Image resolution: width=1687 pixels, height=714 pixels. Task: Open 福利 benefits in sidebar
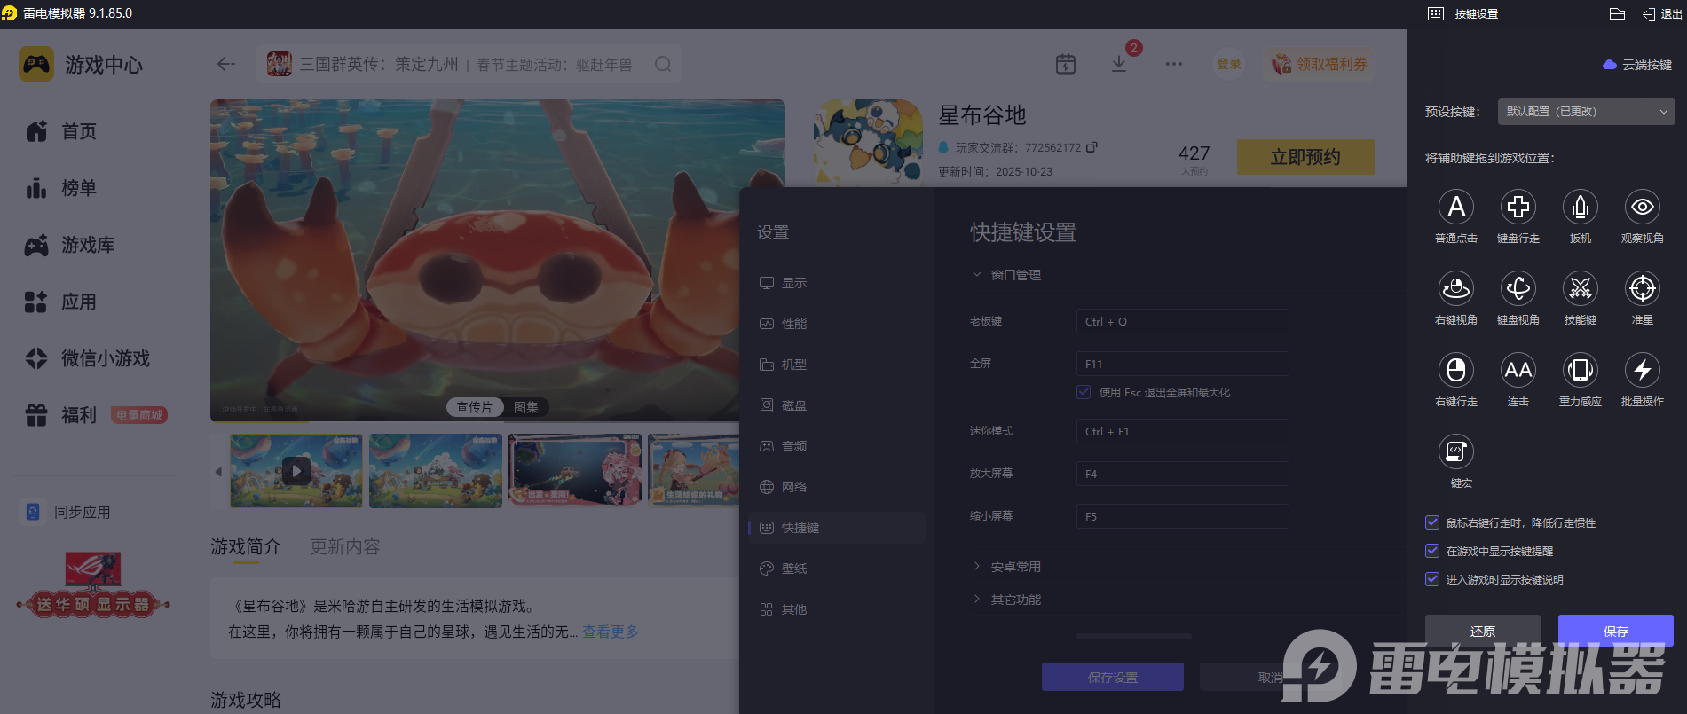tap(60, 415)
